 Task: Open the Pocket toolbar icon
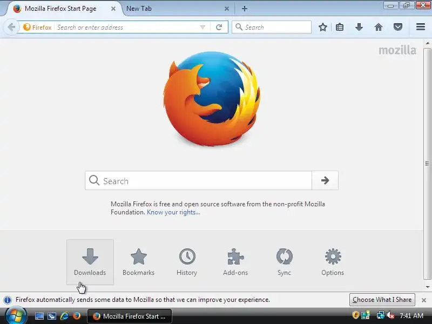point(398,27)
